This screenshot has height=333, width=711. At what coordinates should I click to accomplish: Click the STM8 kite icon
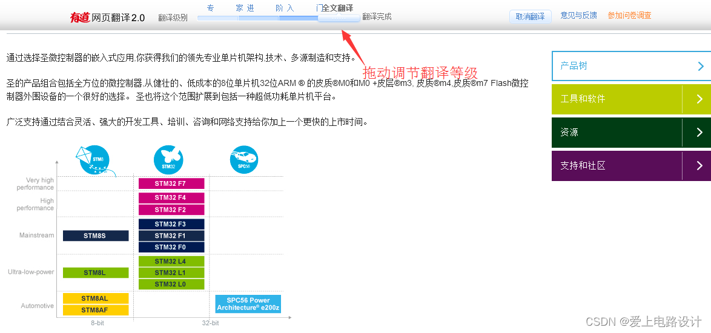point(96,161)
